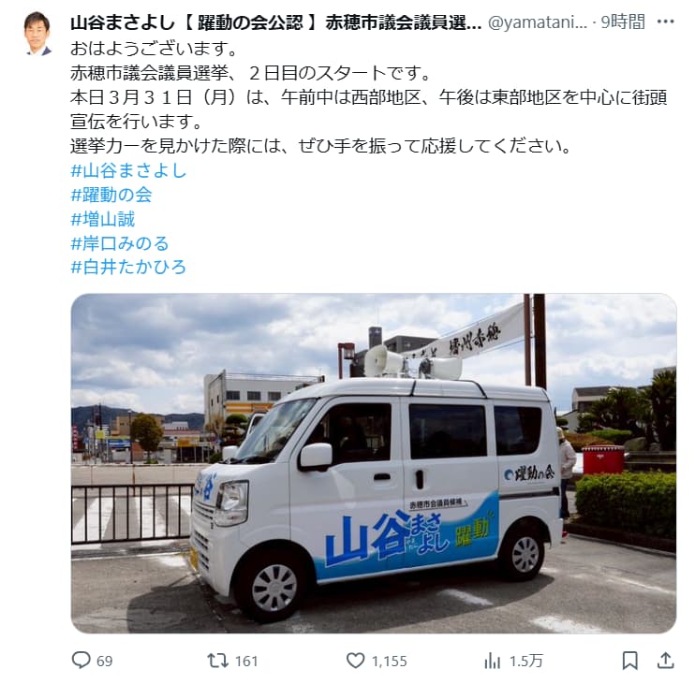View analytics via bar chart icon
This screenshot has height=684, width=695.
pyautogui.click(x=493, y=661)
